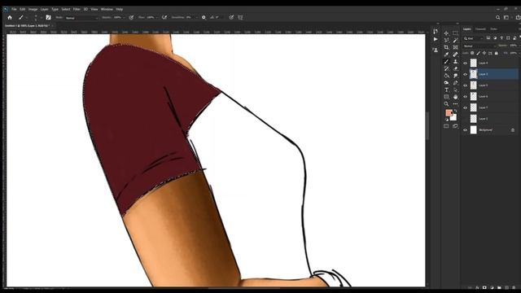Viewport: 521px width, 293px height.
Task: Open the Edit Toolbar three-dots button
Action: (x=455, y=103)
